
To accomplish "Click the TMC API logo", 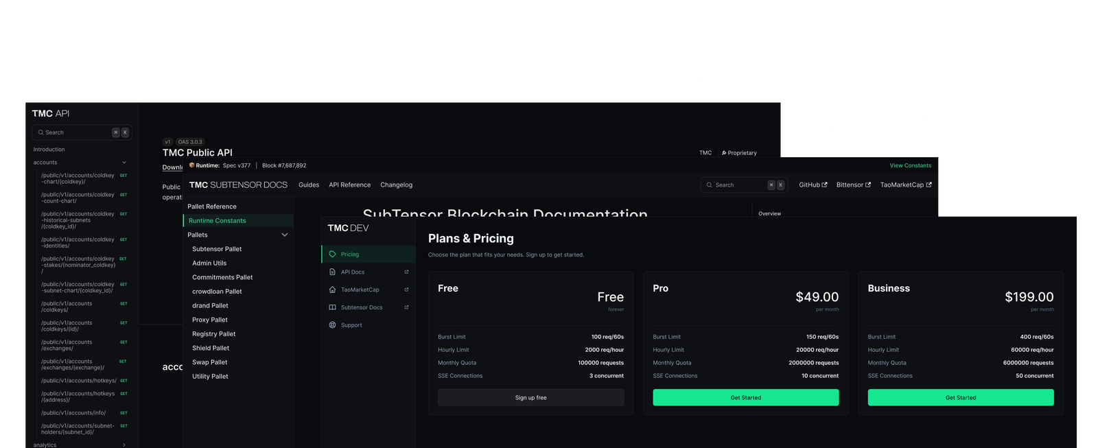I will pyautogui.click(x=51, y=113).
